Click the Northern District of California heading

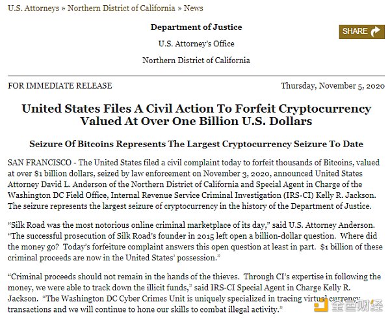tap(196, 61)
